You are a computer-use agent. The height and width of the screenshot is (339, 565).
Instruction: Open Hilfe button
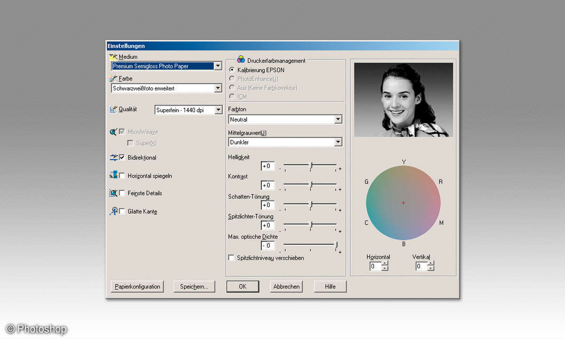coord(330,286)
